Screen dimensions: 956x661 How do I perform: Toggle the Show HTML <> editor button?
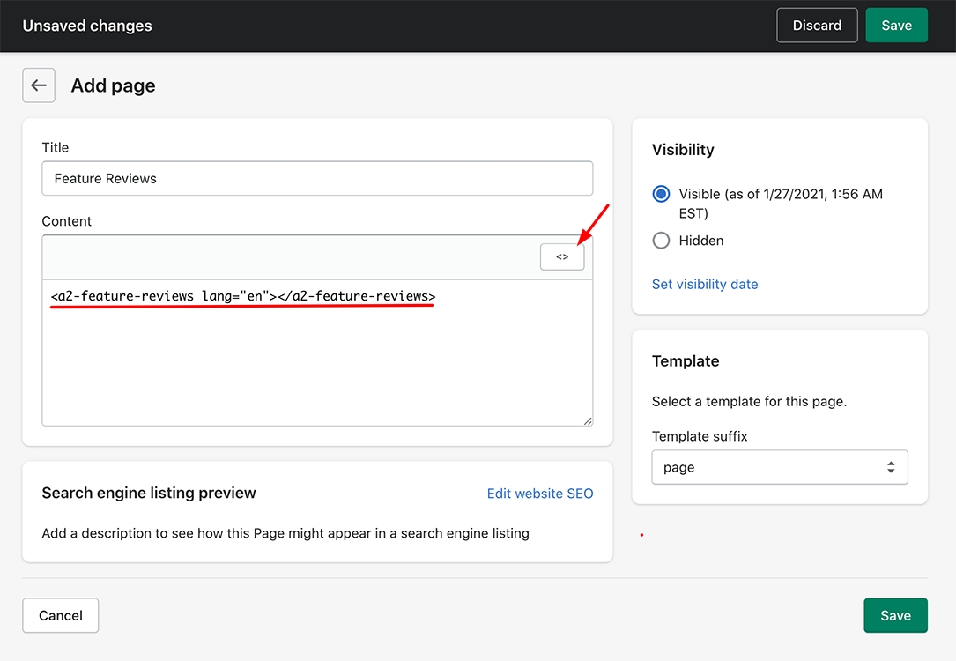click(x=562, y=256)
